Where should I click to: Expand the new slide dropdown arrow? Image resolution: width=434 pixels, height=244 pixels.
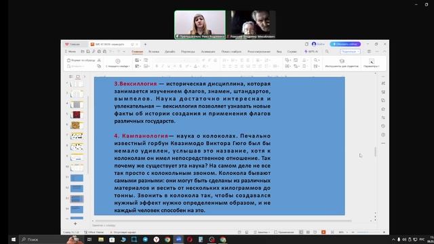[x=140, y=60]
